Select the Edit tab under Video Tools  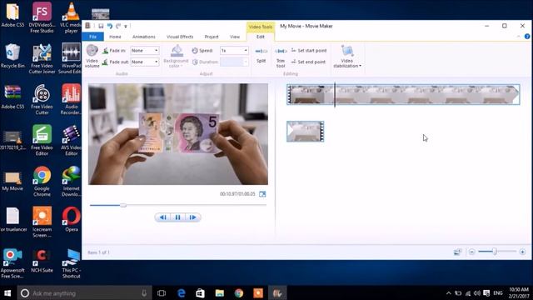261,37
